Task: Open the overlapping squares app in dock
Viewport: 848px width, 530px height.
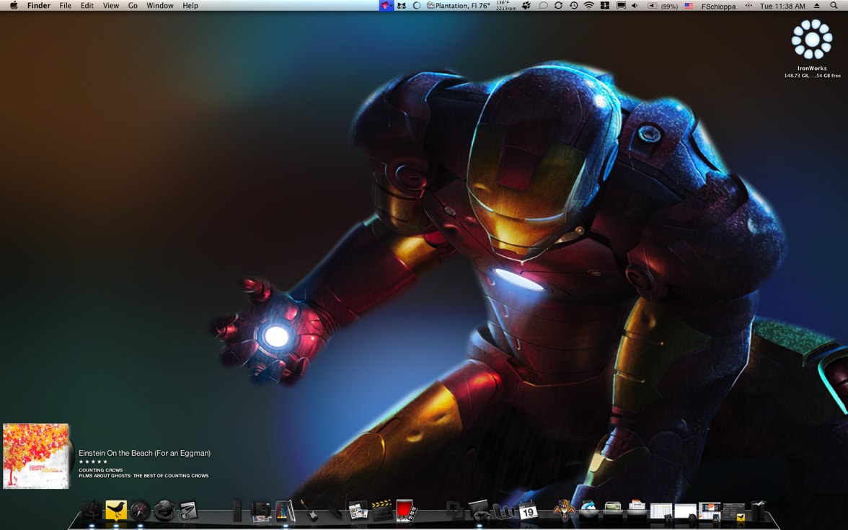Action: (455, 511)
